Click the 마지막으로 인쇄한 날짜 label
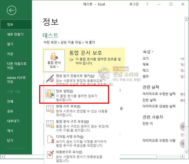Viewport: 189px width, 164px height. (159, 106)
